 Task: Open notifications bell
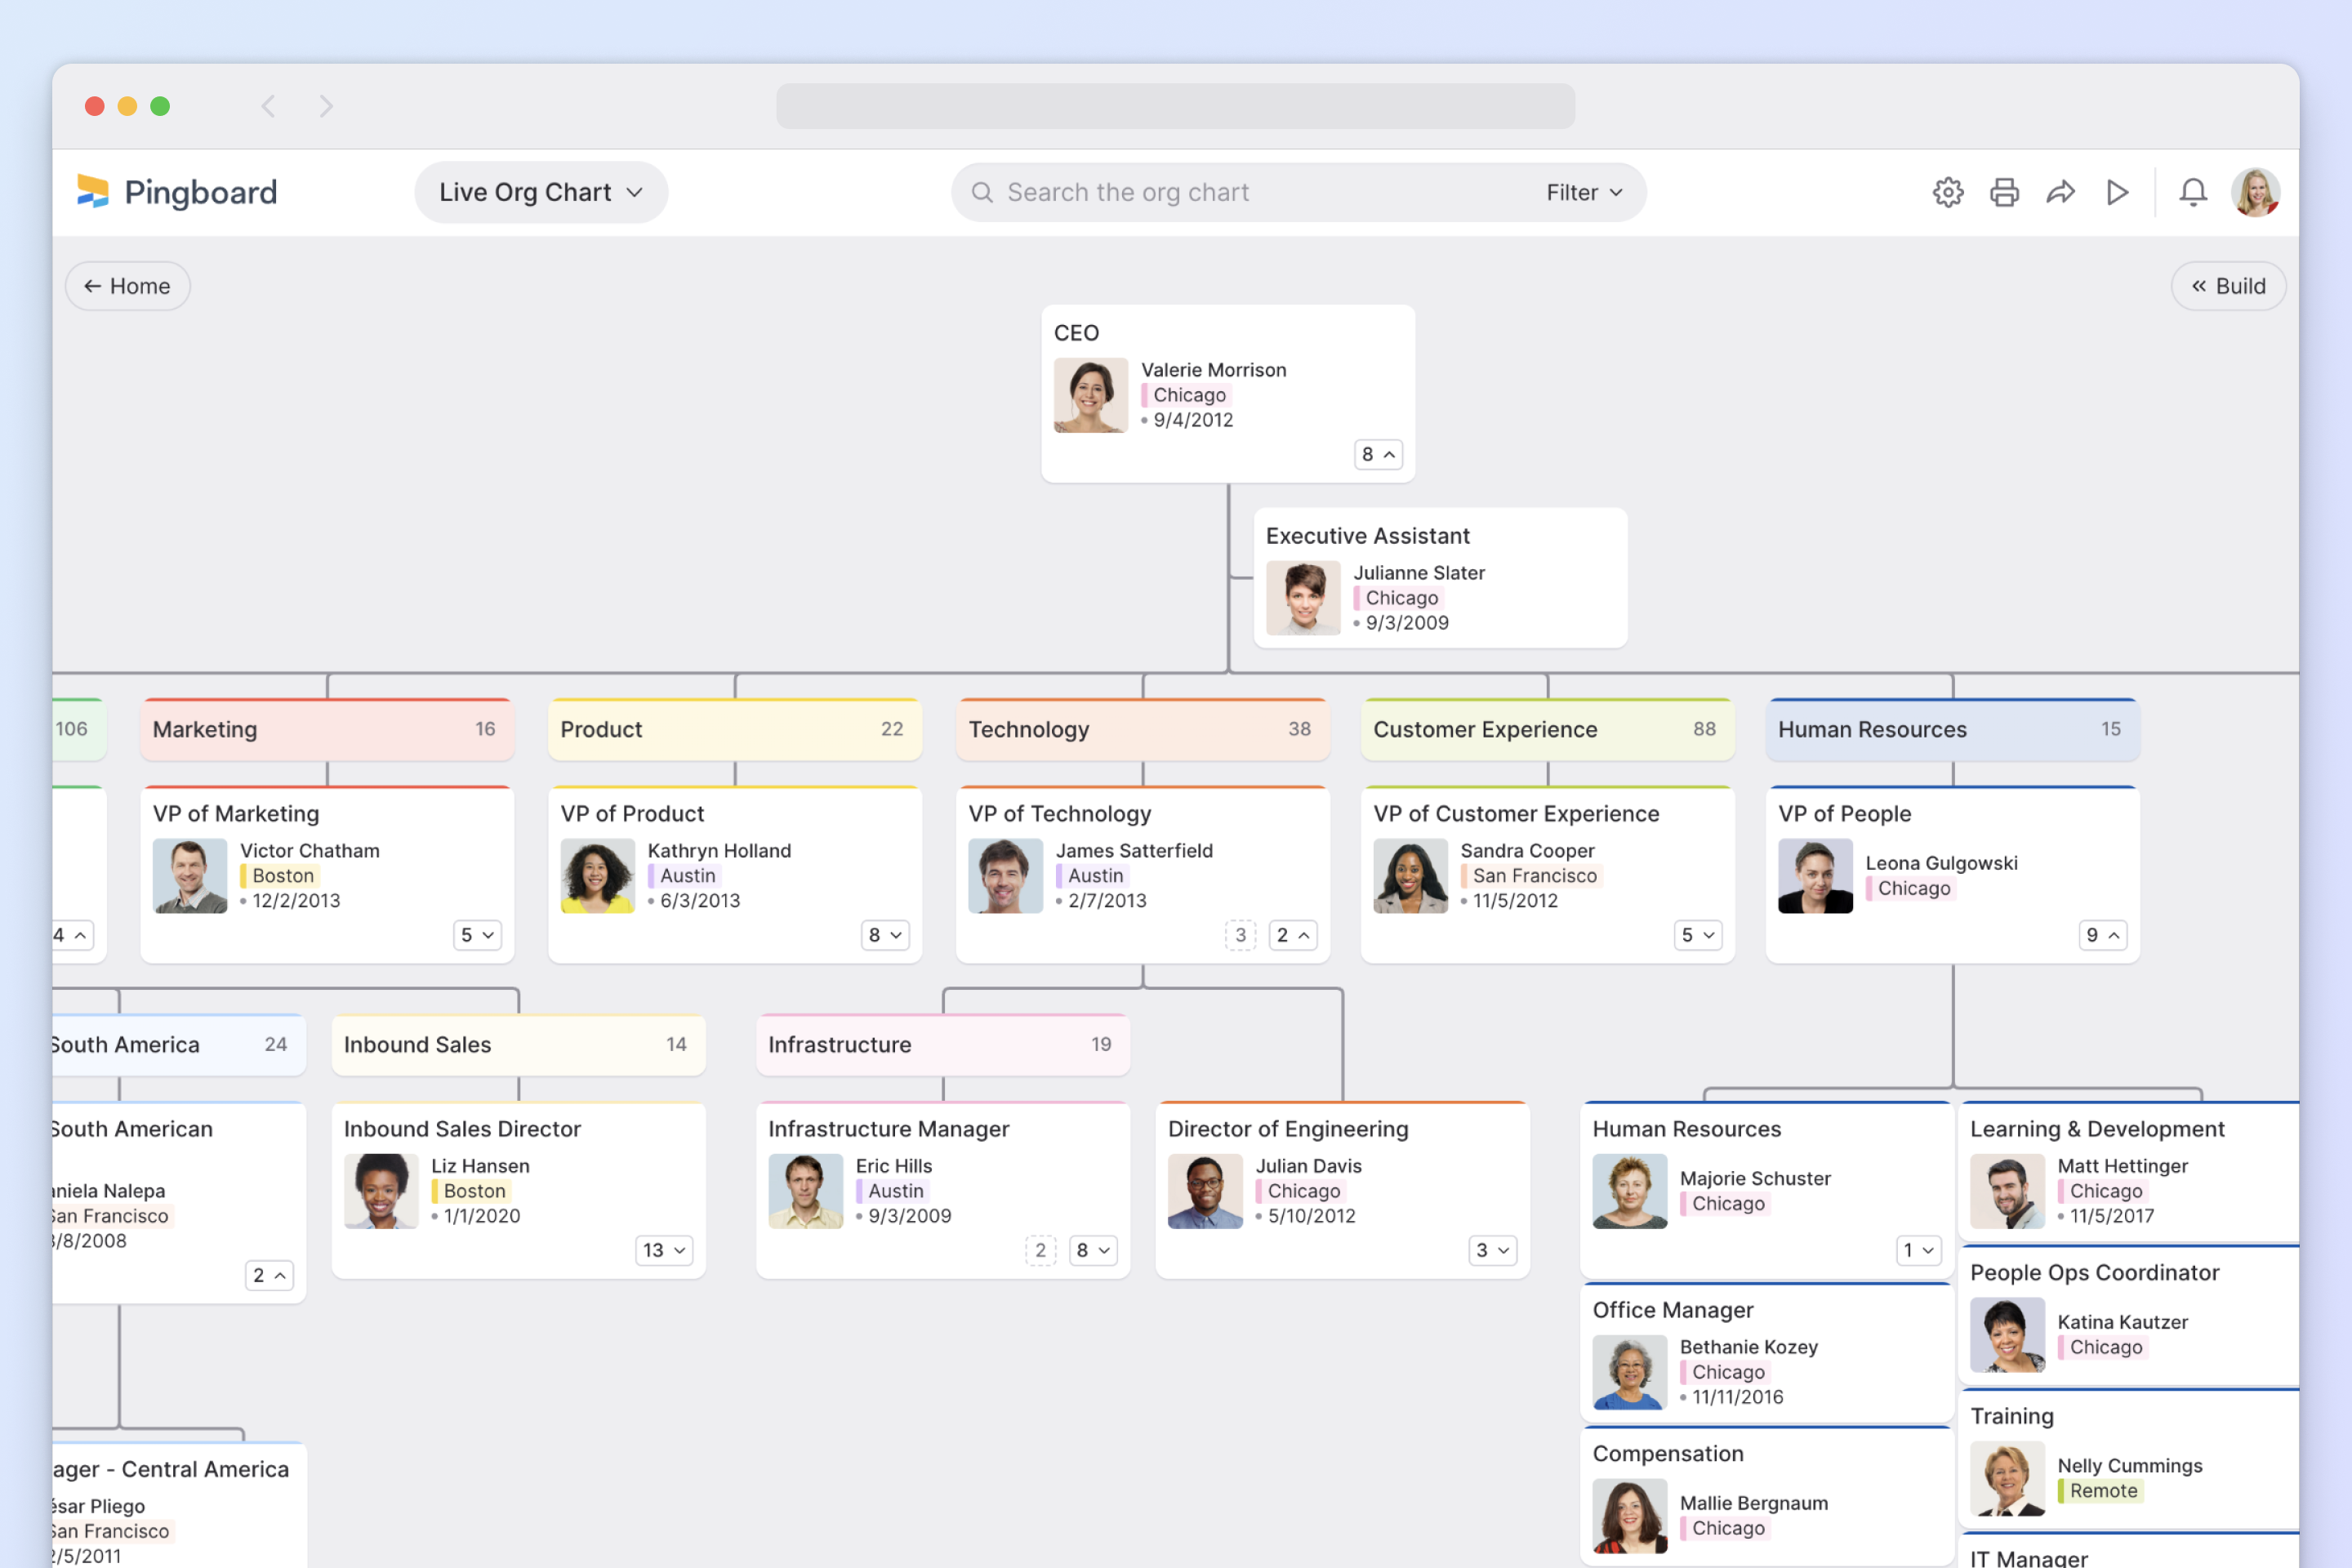2192,192
